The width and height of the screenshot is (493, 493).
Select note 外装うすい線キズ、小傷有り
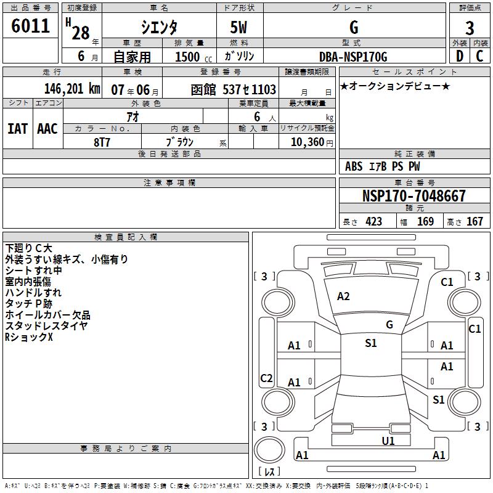67,259
